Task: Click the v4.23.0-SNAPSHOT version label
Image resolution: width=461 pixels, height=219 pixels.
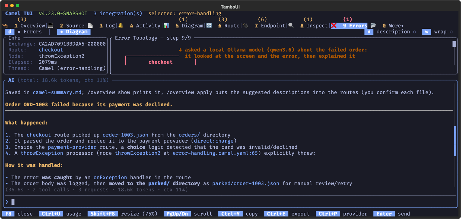Action: 63,14
